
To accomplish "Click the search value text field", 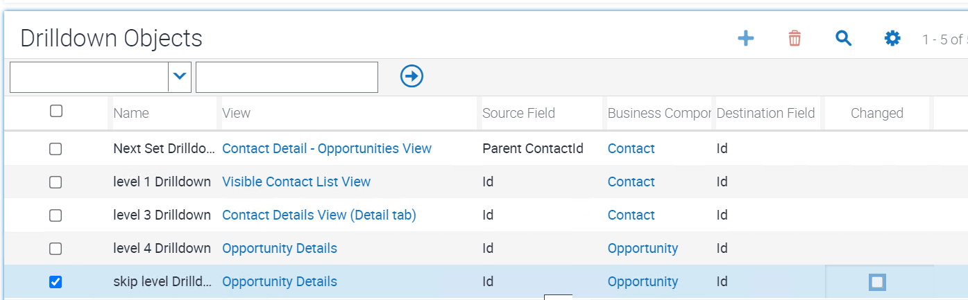I will click(x=287, y=76).
